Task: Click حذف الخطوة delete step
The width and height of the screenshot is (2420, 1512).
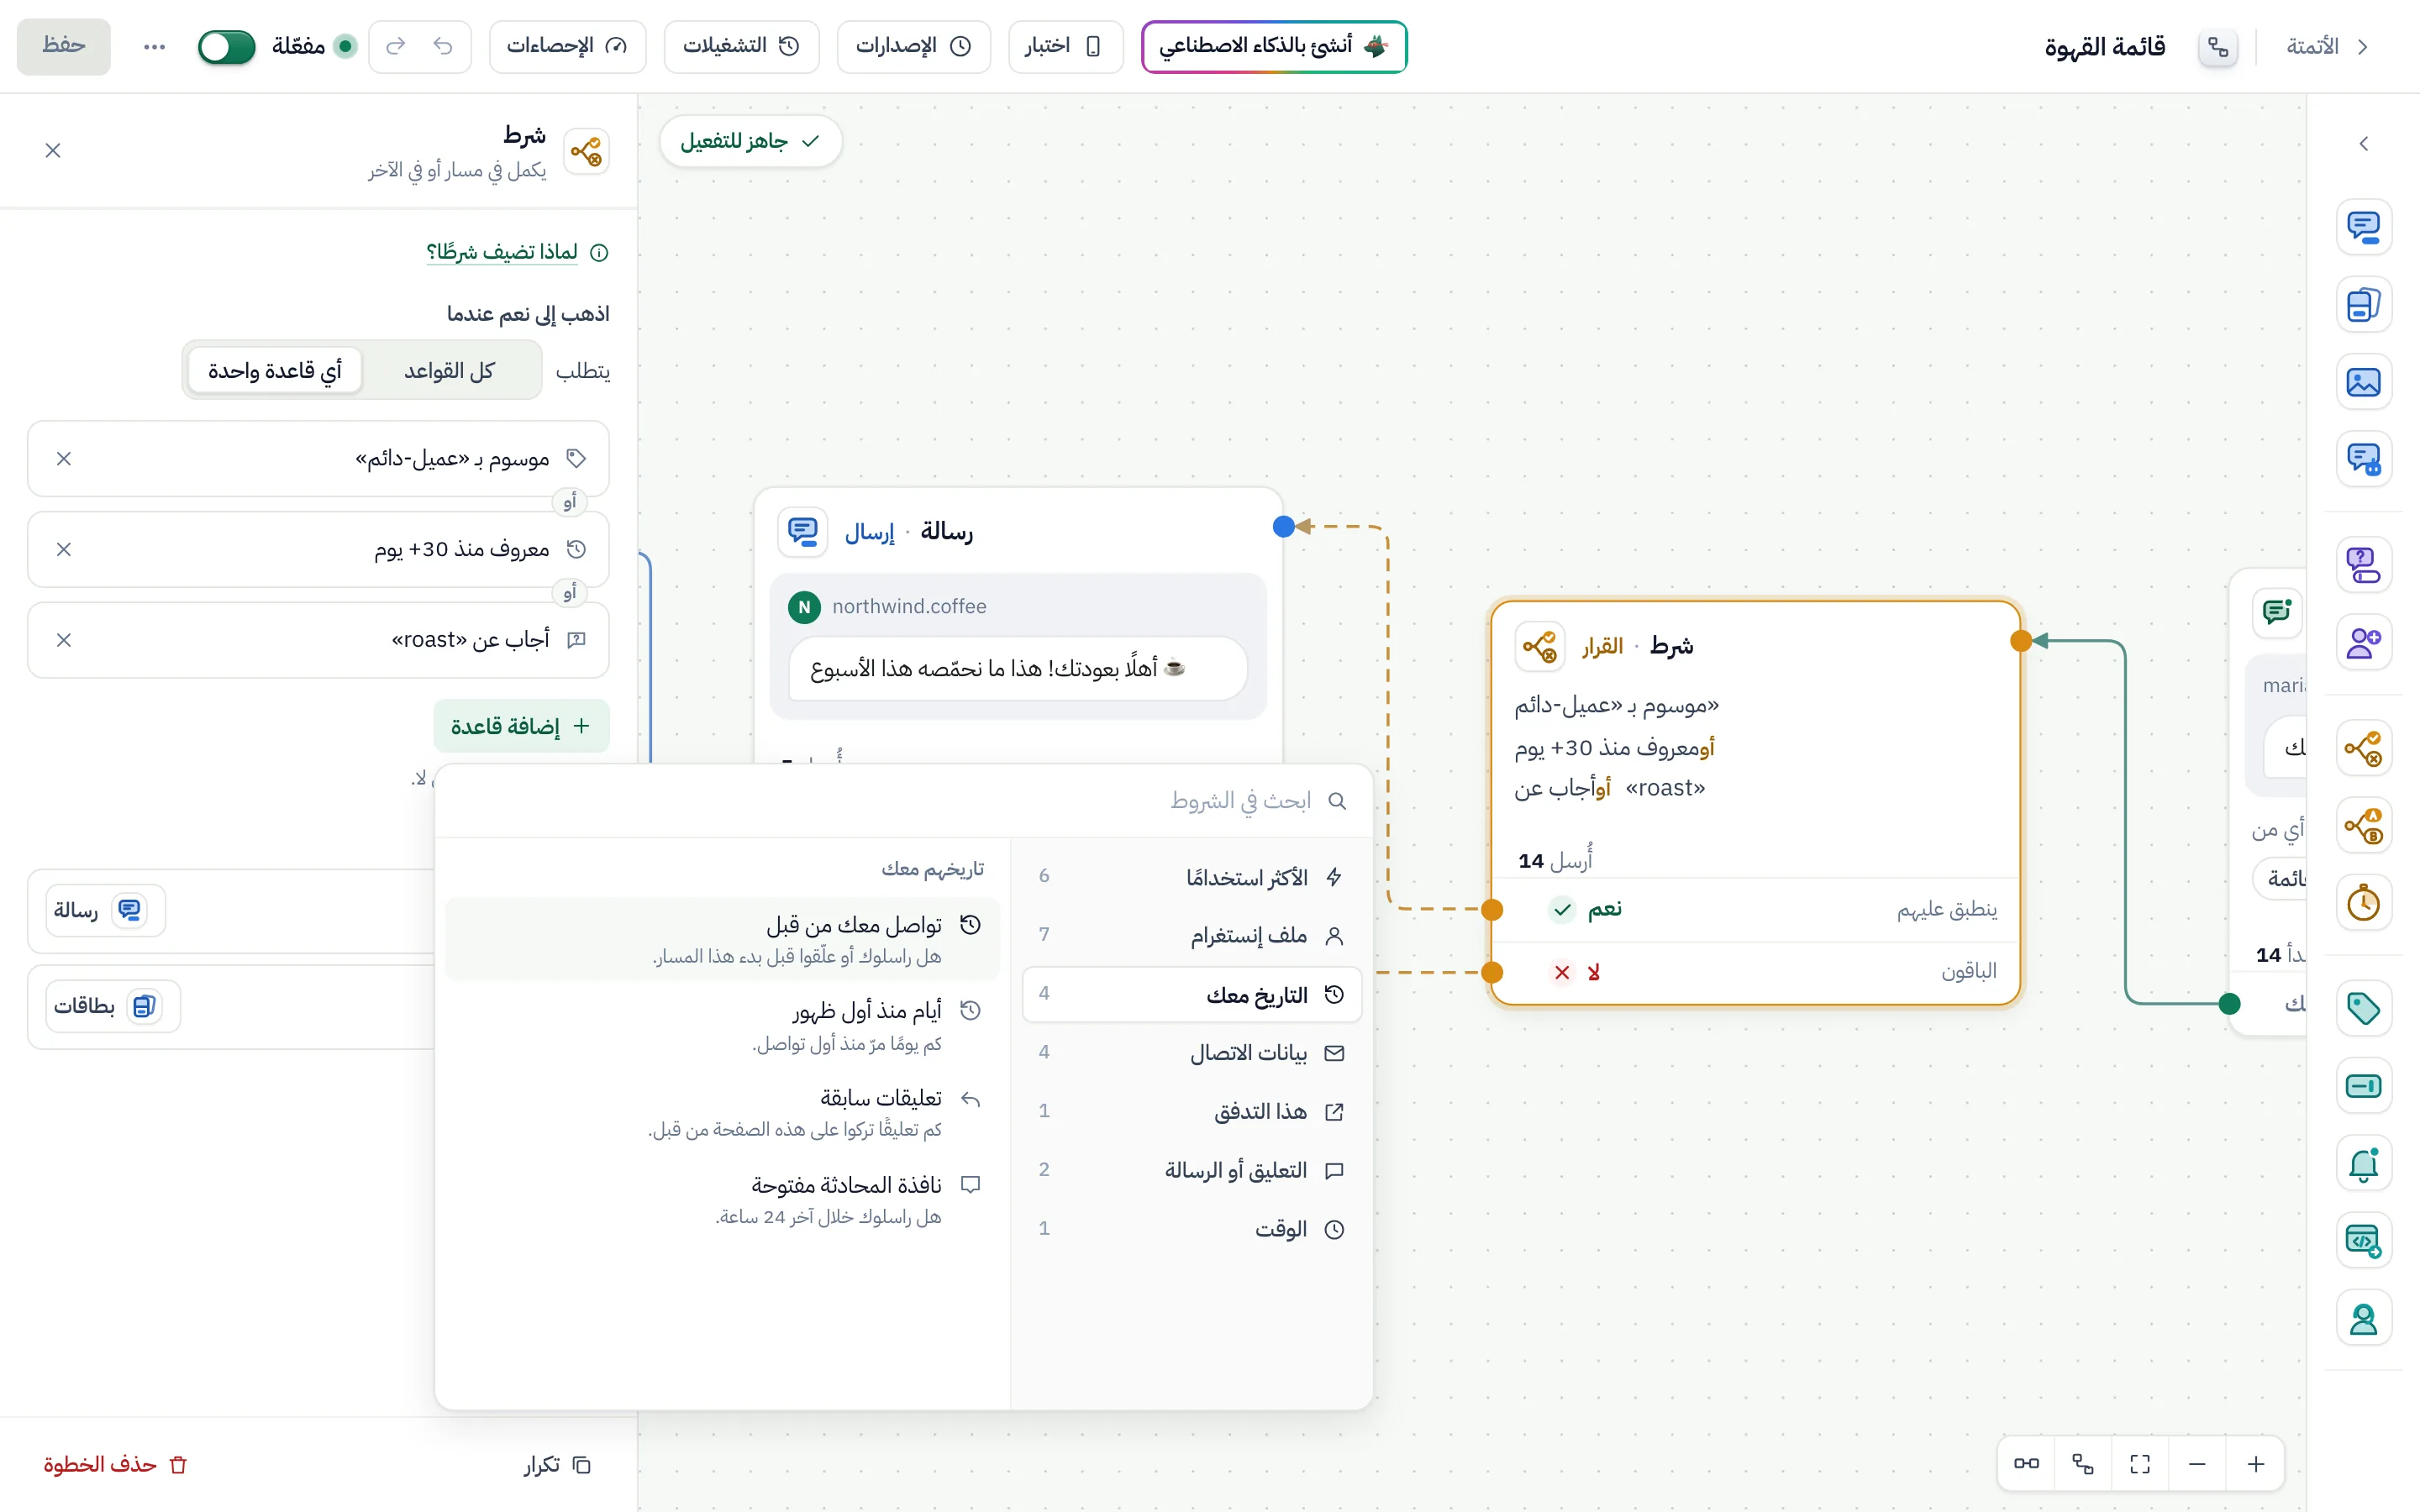Action: point(115,1465)
